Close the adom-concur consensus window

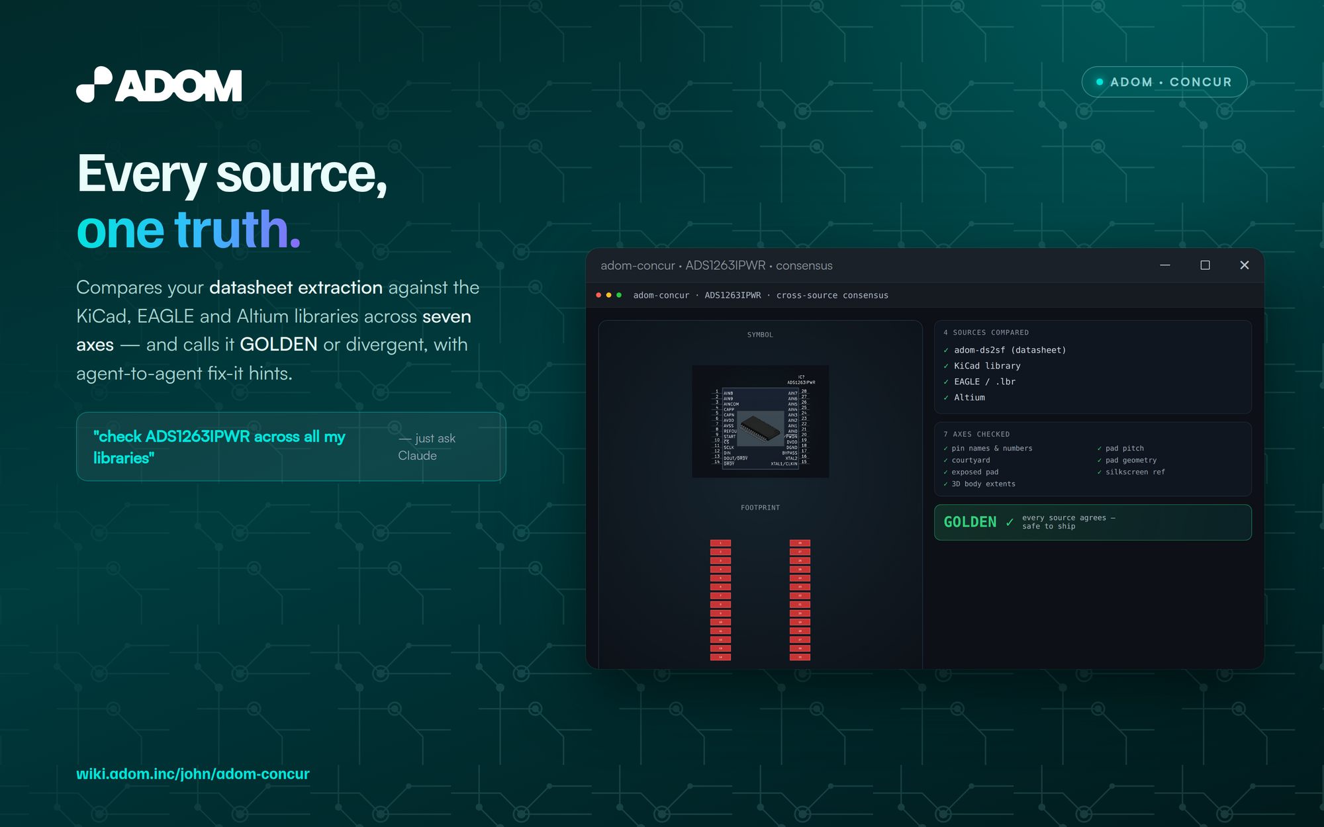click(x=1245, y=265)
